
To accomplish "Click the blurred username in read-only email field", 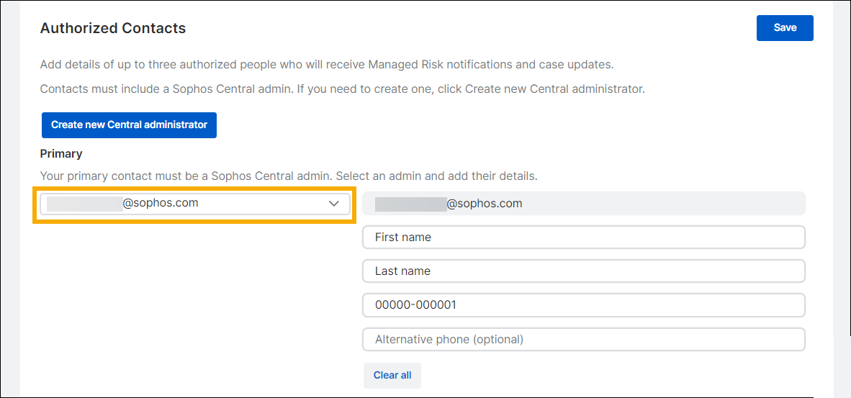I will click(x=410, y=204).
